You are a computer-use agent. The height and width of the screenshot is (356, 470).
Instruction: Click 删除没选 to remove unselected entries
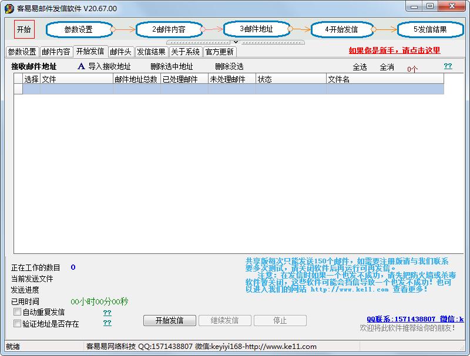[230, 66]
